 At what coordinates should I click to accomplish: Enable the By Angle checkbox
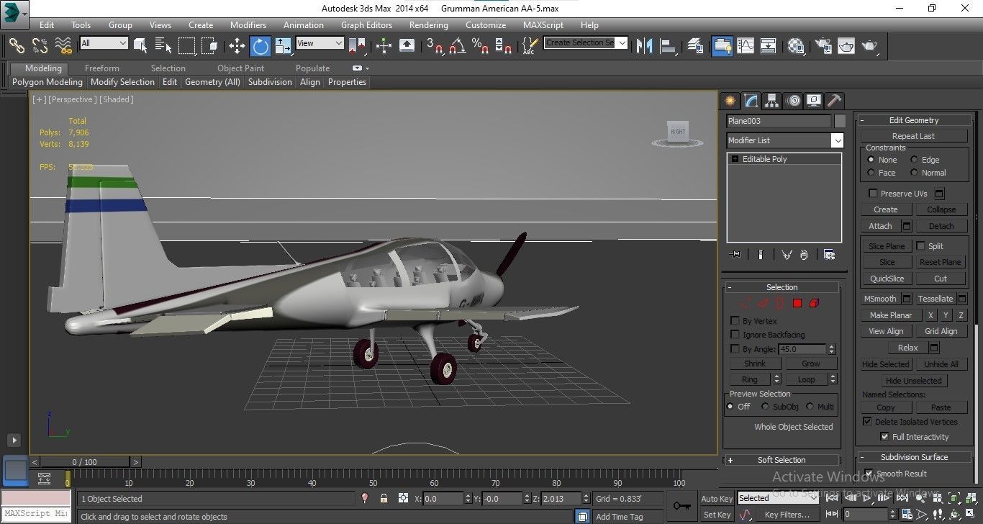pyautogui.click(x=735, y=349)
